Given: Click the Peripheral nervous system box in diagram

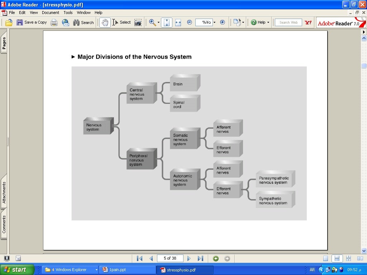Looking at the screenshot, I should 142,159.
